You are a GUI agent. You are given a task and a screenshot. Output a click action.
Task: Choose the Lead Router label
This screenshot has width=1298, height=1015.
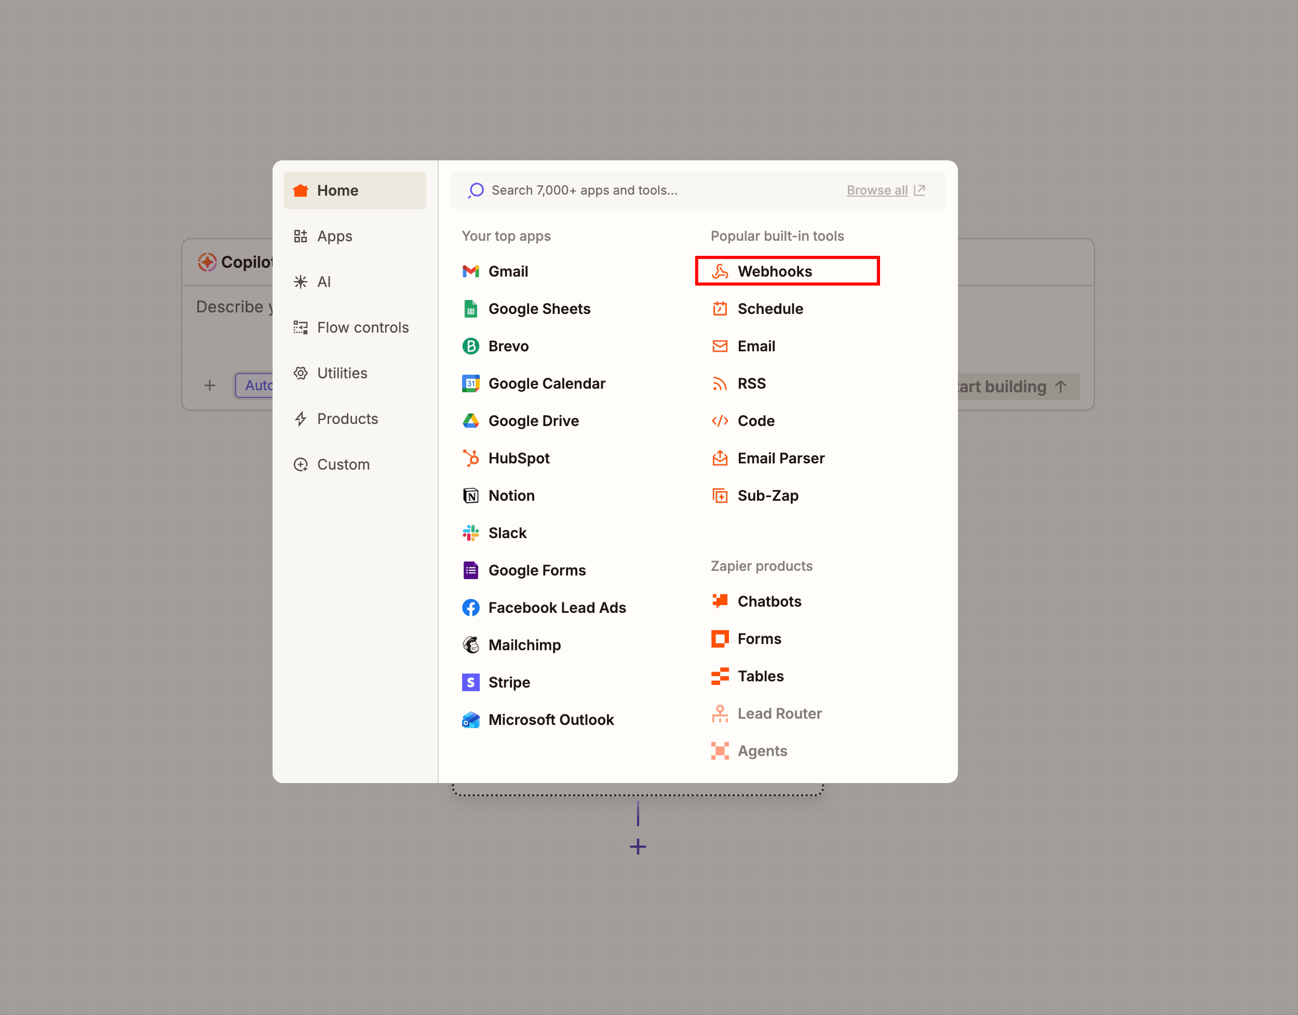tap(779, 714)
